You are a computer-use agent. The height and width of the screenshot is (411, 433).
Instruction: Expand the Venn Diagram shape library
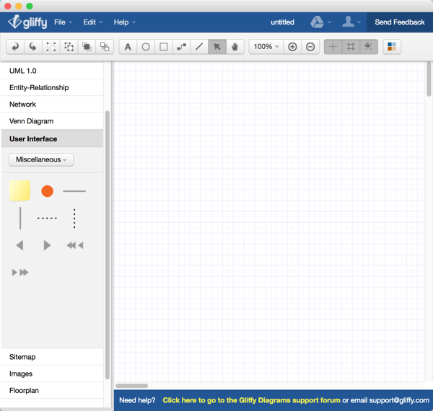point(52,121)
